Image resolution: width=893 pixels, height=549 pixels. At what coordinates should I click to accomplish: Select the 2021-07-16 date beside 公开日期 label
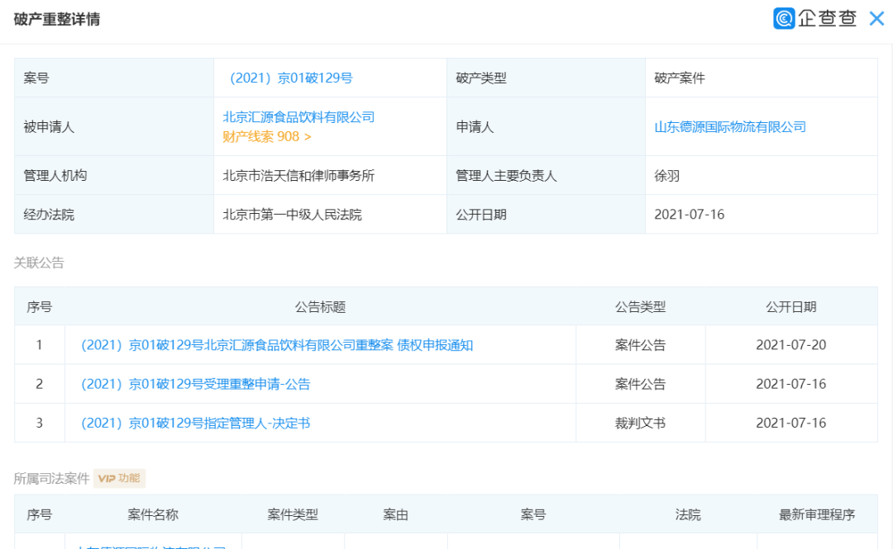pos(689,215)
